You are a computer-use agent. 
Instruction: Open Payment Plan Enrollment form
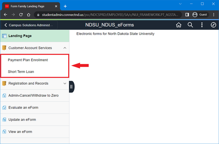click(x=28, y=60)
